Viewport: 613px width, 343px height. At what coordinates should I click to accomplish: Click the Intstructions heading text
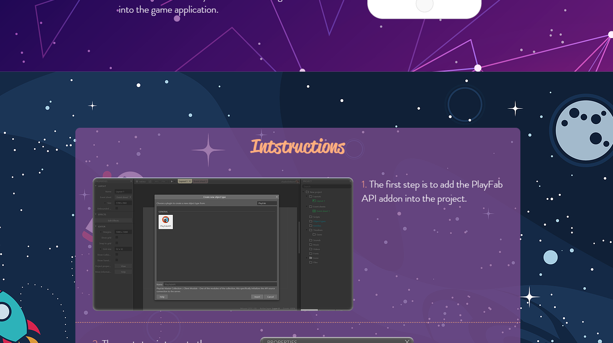(x=297, y=147)
